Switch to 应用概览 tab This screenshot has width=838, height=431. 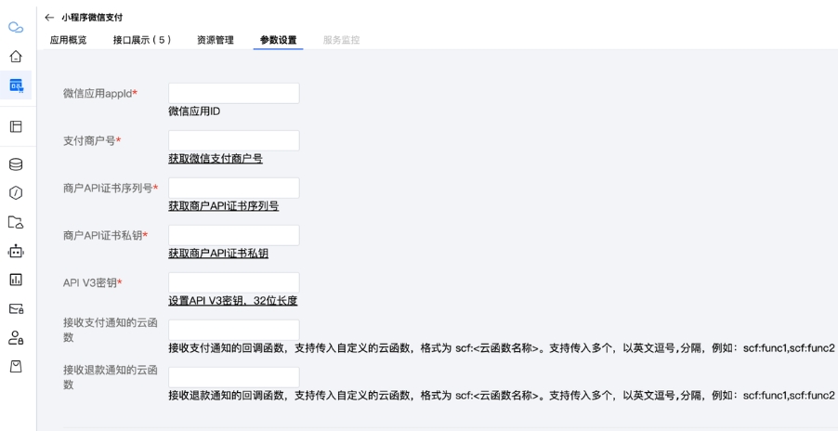[68, 40]
